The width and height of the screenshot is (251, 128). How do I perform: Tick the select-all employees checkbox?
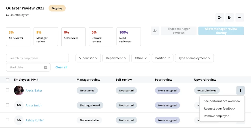coord(7,80)
